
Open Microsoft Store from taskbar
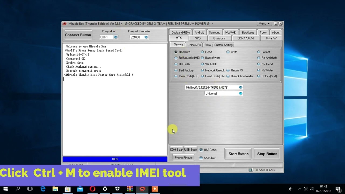pos(68,189)
